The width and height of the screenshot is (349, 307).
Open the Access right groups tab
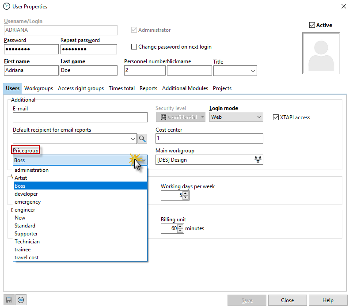pos(81,88)
